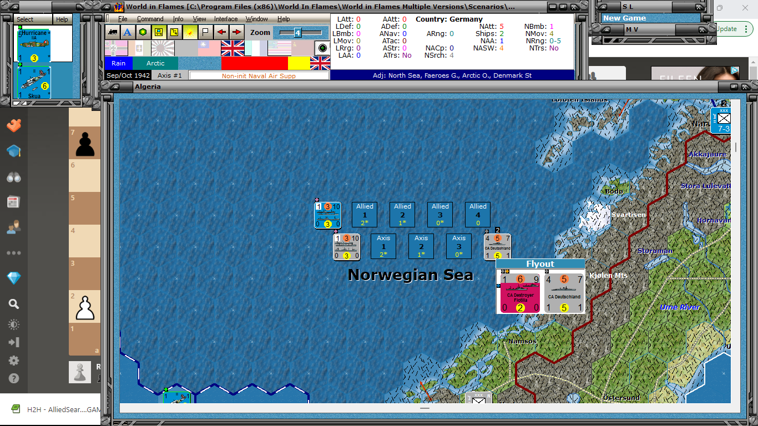
Task: Open the browser three-dot menu beside Update
Action: click(746, 29)
